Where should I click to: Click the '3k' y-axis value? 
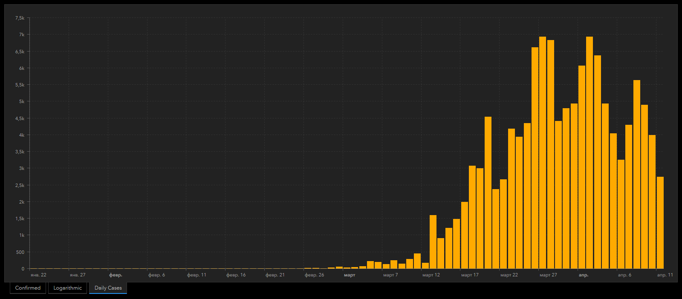coord(22,168)
